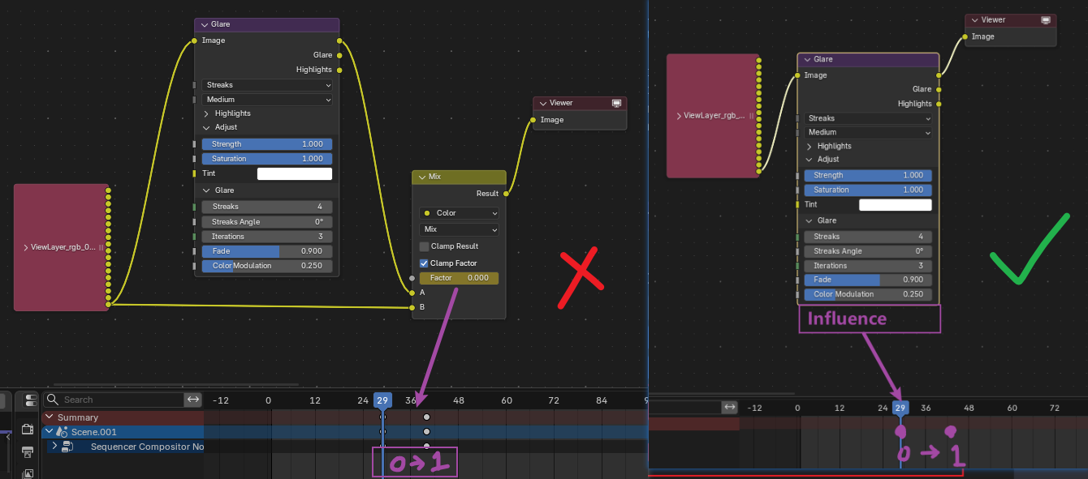This screenshot has height=479, width=1088.
Task: Click the frame 29 playhead marker, left timeline
Action: (382, 400)
